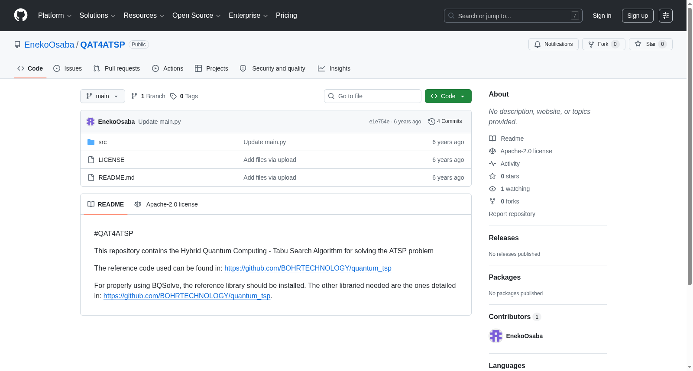Screen dimensions: 693x371
Task: Open the green Code clone dropdown
Action: click(448, 96)
